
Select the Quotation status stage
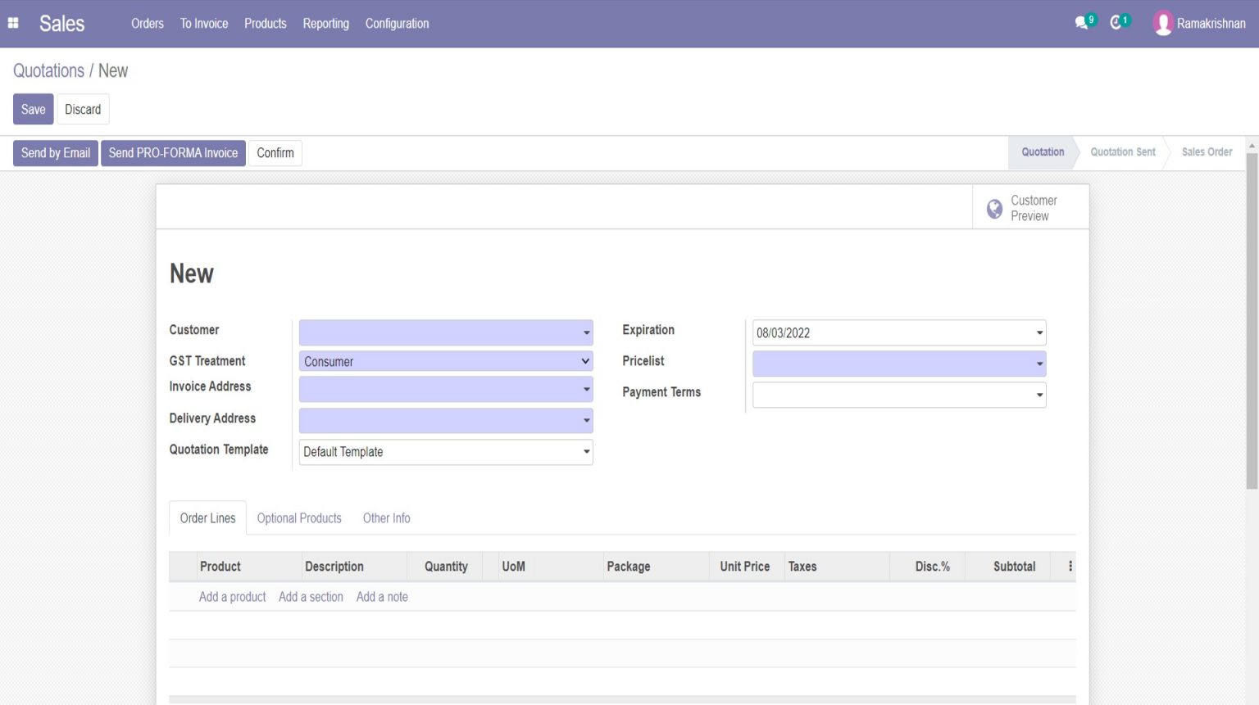coord(1043,152)
